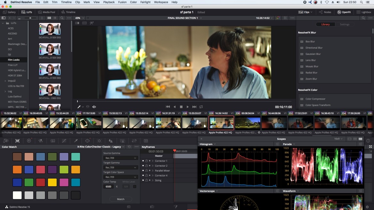Open the Curves palette
This screenshot has height=210, width=374.
coord(64,141)
